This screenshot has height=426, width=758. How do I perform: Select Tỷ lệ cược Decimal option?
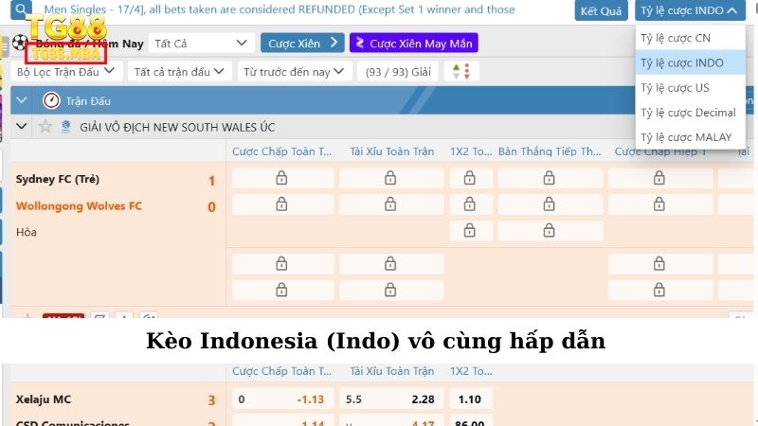(690, 113)
